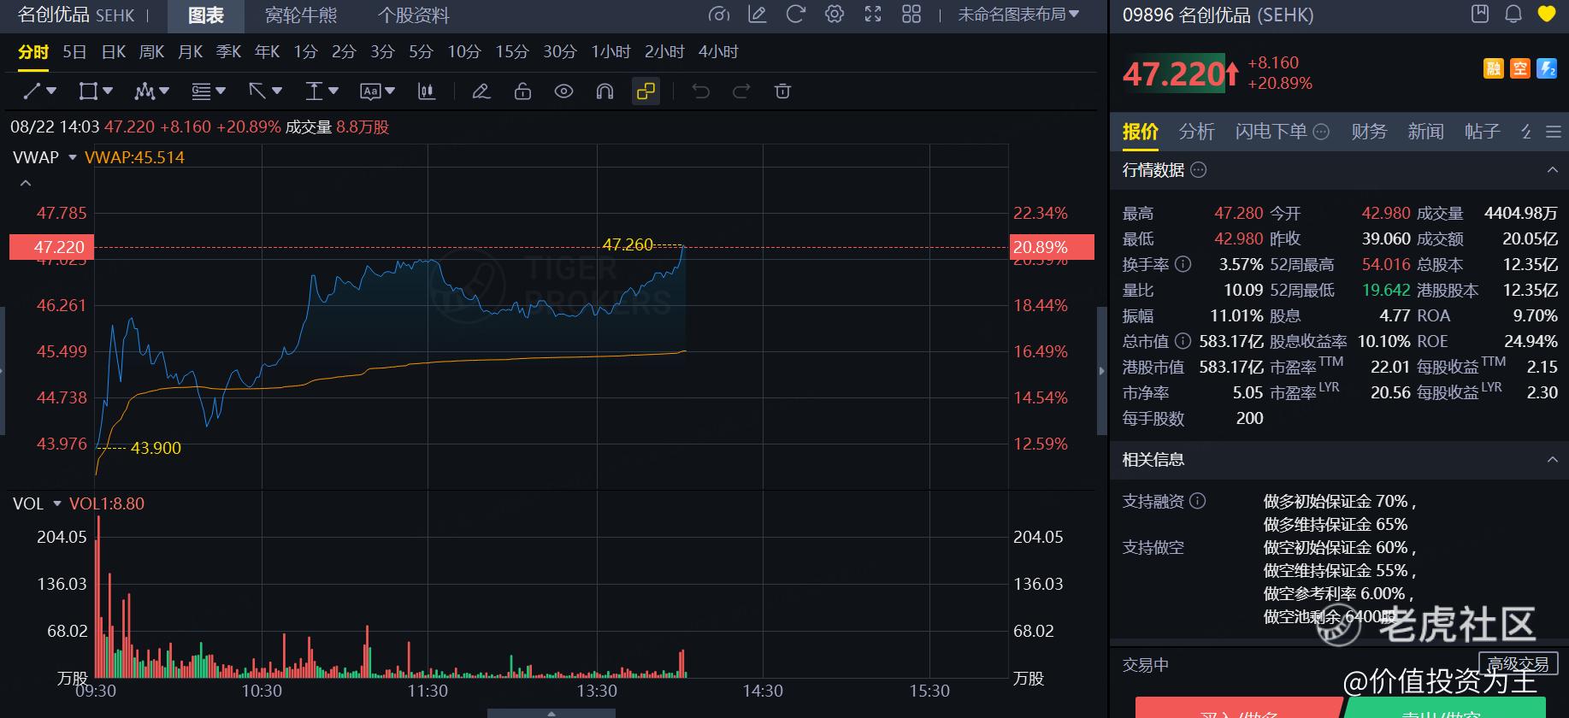Select the 分时 timeframe

[x=33, y=52]
